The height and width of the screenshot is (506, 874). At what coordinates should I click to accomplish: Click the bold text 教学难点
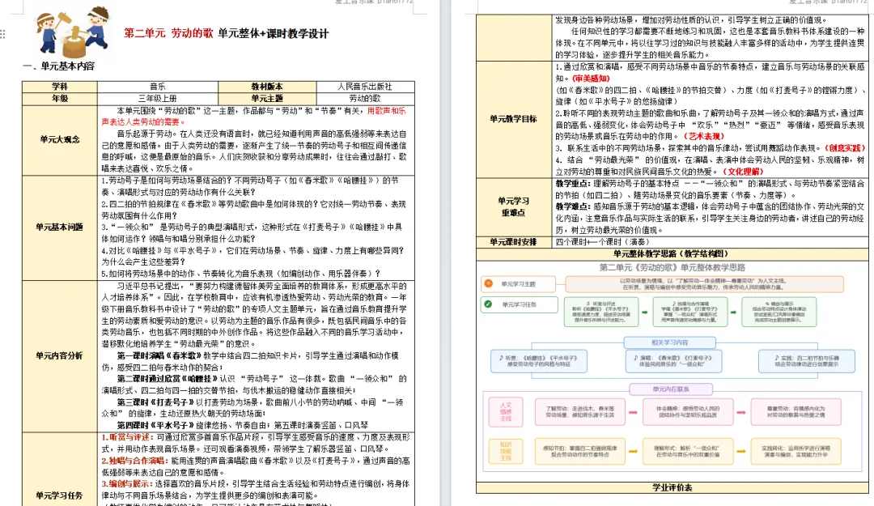[572, 206]
